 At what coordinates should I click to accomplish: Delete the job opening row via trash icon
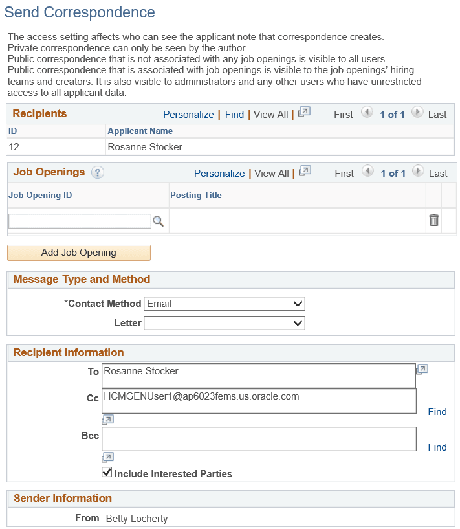433,220
